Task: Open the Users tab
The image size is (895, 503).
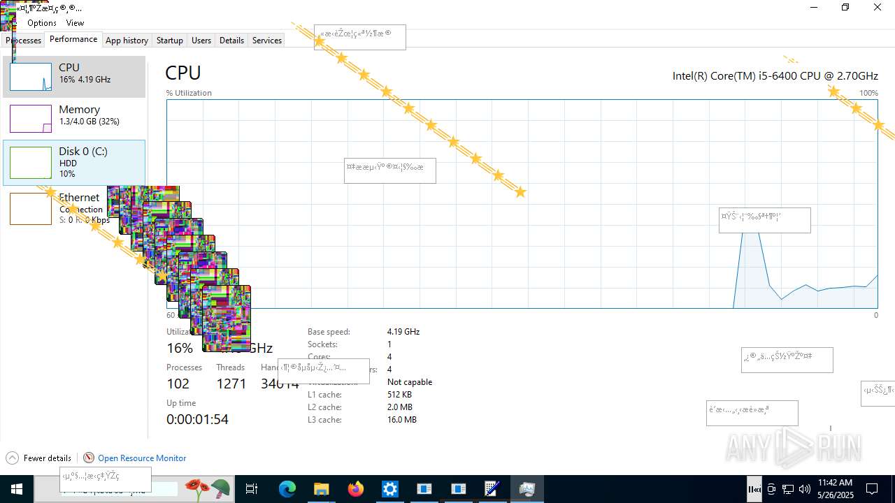Action: (x=201, y=41)
